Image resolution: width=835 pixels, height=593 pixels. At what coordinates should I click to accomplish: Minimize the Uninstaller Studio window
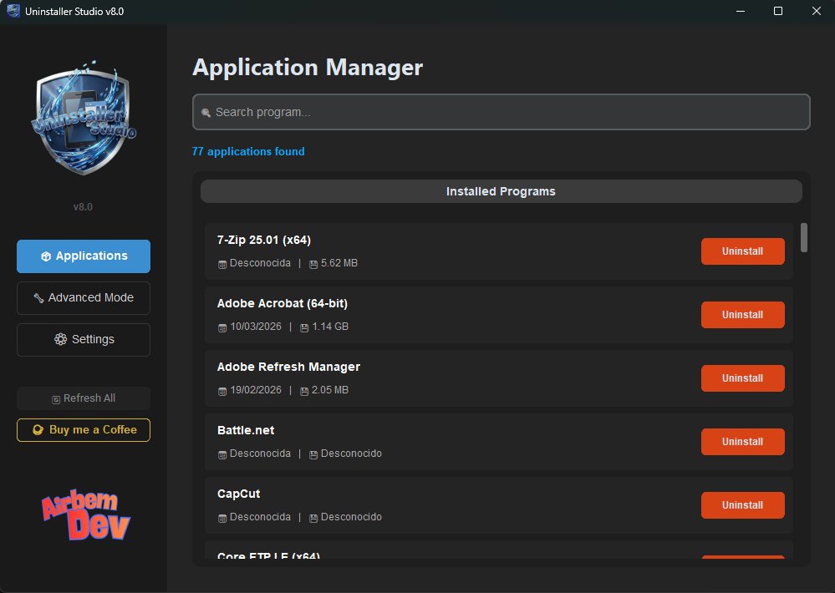[x=741, y=11]
